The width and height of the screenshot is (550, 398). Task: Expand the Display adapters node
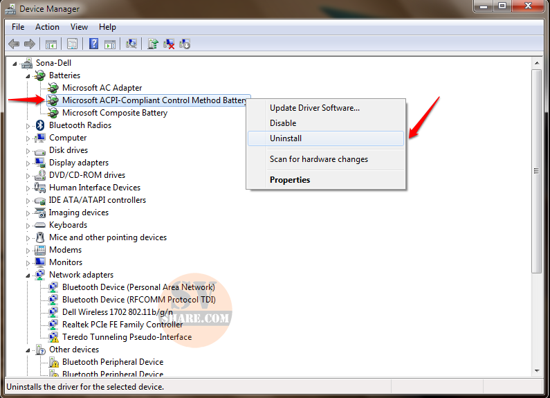29,163
